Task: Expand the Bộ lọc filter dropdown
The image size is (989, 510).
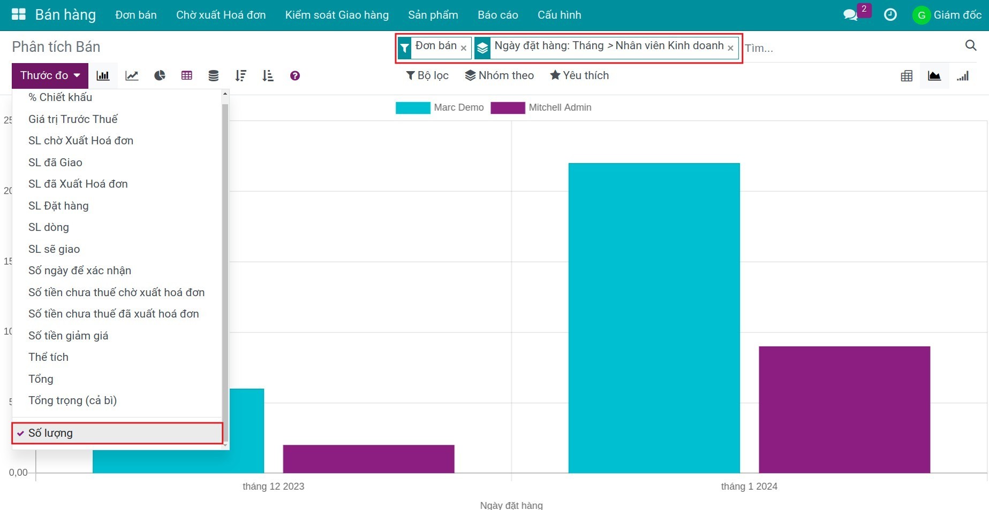Action: click(427, 76)
